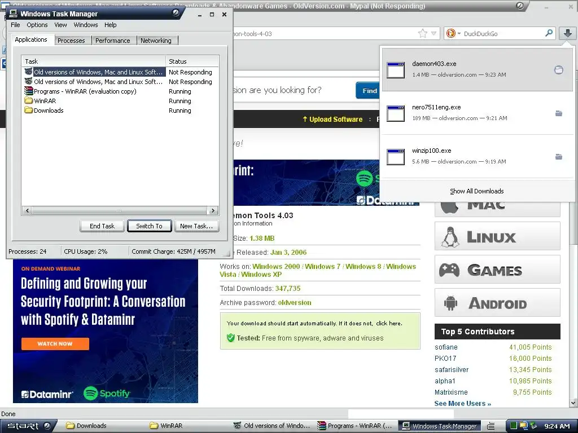Open containing folder for nero7511eng.exe
578x433 pixels.
(559, 113)
